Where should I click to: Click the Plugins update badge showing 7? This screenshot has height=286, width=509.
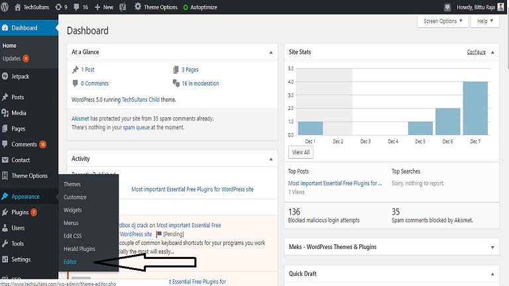pos(34,212)
